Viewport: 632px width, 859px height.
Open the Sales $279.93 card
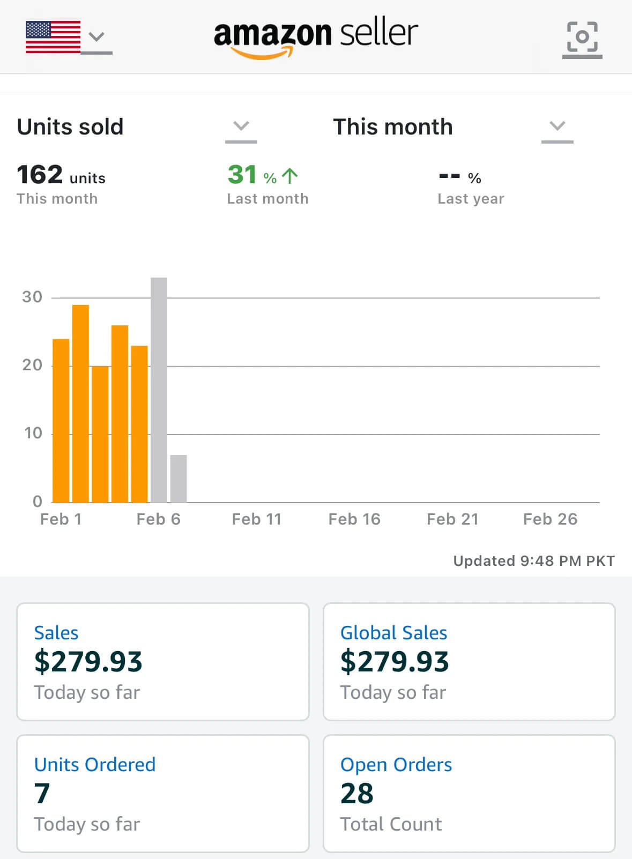[x=163, y=662]
